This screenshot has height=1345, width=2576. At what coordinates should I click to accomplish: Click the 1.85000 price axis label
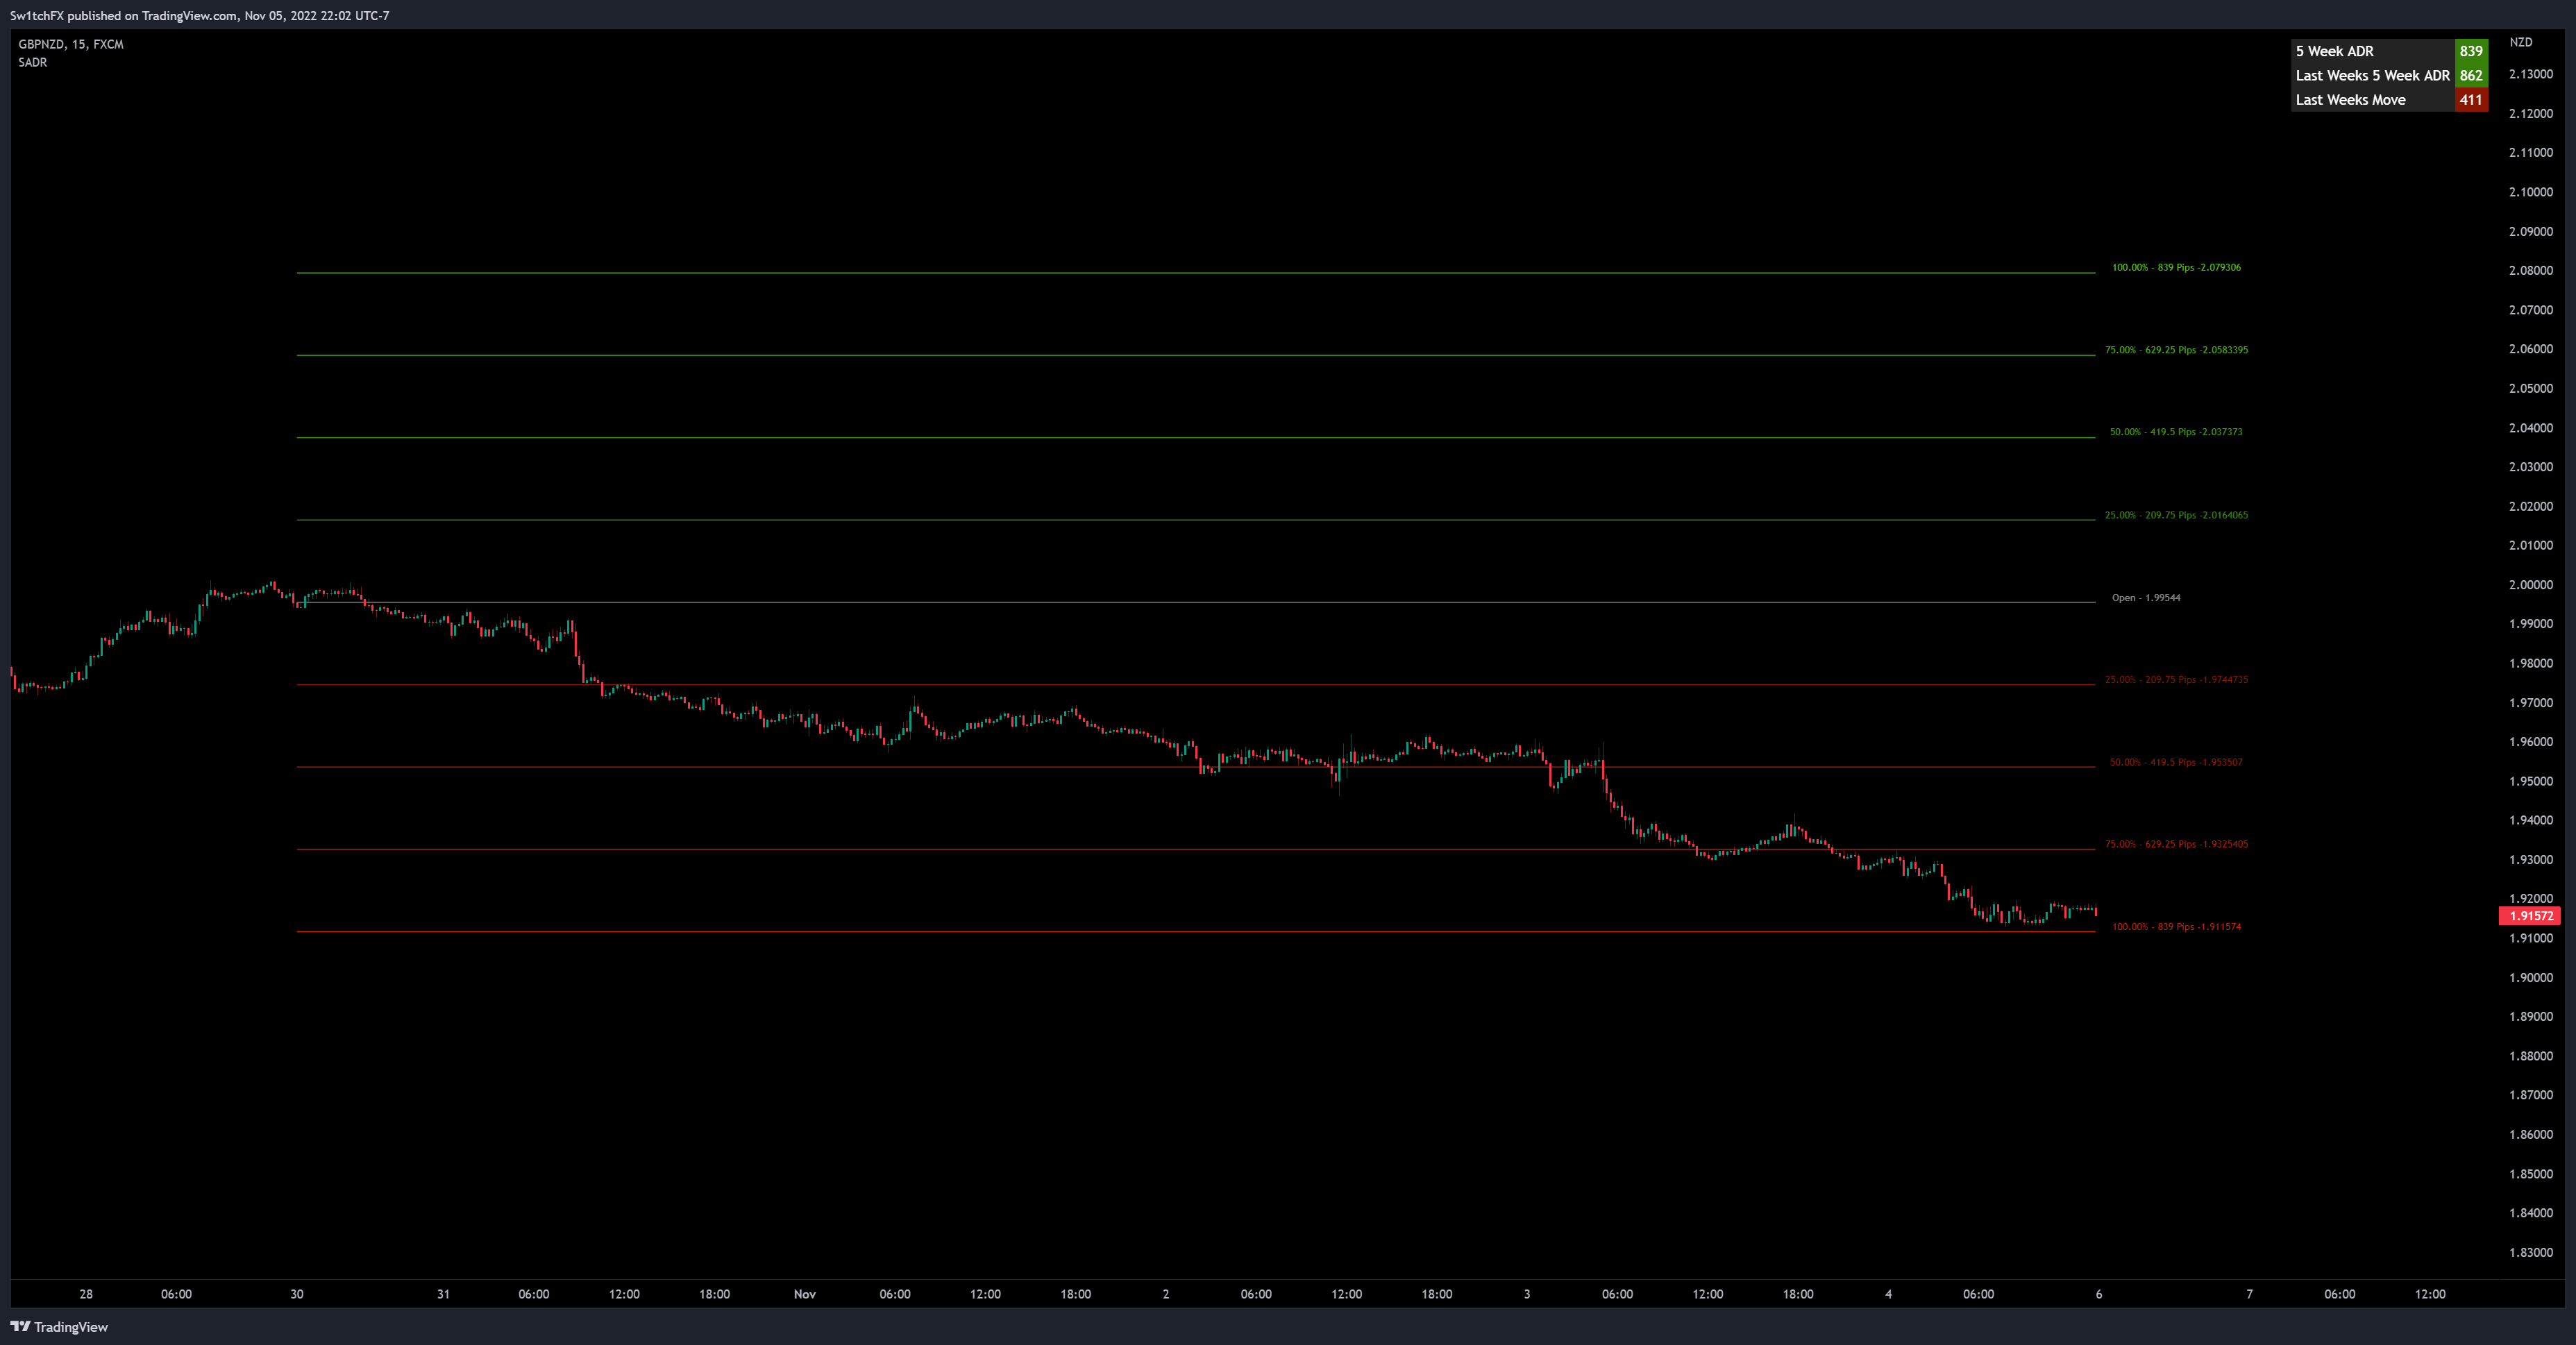(x=2531, y=1174)
